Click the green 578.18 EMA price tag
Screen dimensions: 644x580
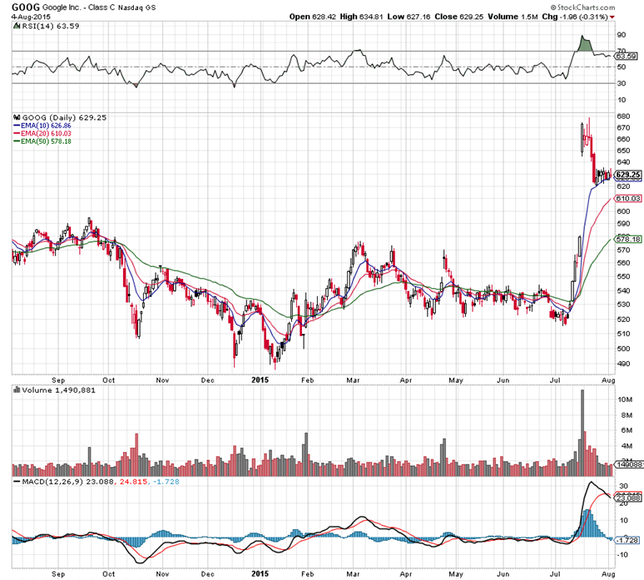point(626,240)
